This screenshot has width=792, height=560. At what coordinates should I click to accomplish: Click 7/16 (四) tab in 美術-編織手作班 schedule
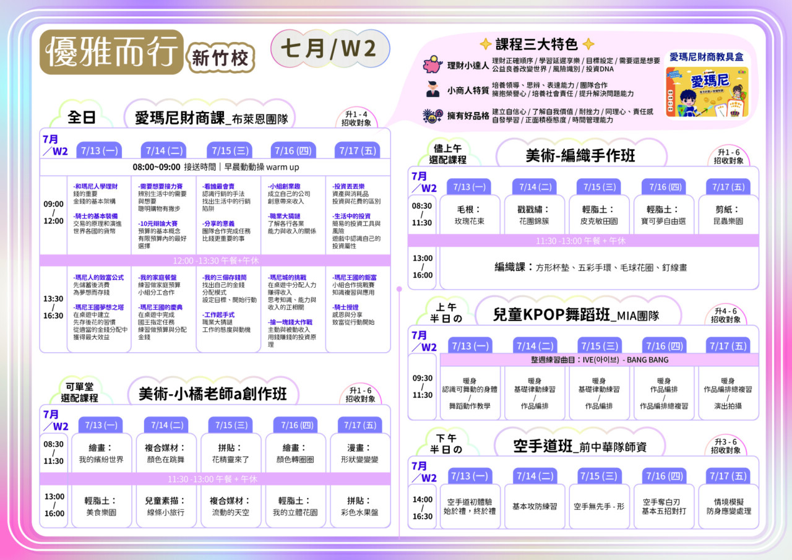click(663, 187)
